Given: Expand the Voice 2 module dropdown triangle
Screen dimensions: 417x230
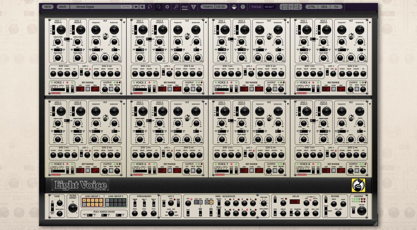Looking at the screenshot, I should pos(206,23).
